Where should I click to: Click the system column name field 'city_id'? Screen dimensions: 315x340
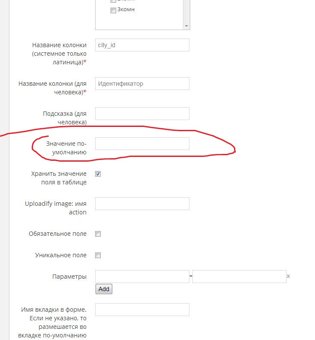(142, 45)
